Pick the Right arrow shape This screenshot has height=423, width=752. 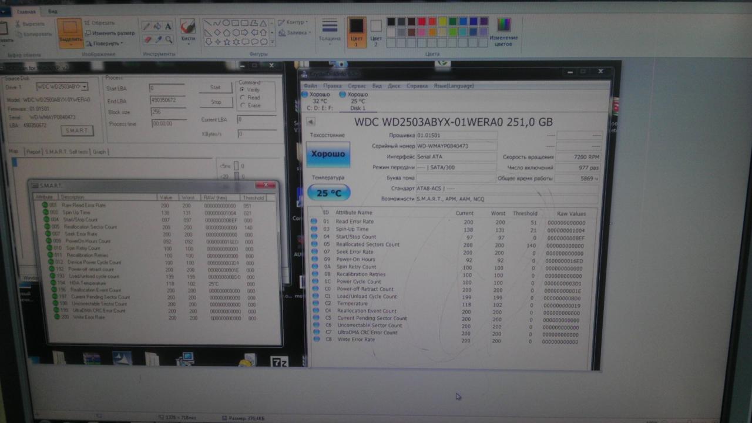[x=246, y=32]
